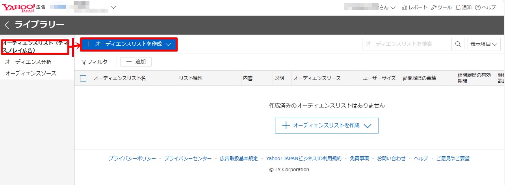This screenshot has height=185, width=505.
Task: Open the プライバシーポリシー footer link
Action: coord(132,158)
